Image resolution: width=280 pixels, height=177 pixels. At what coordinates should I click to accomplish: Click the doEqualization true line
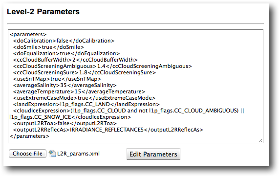(66, 53)
